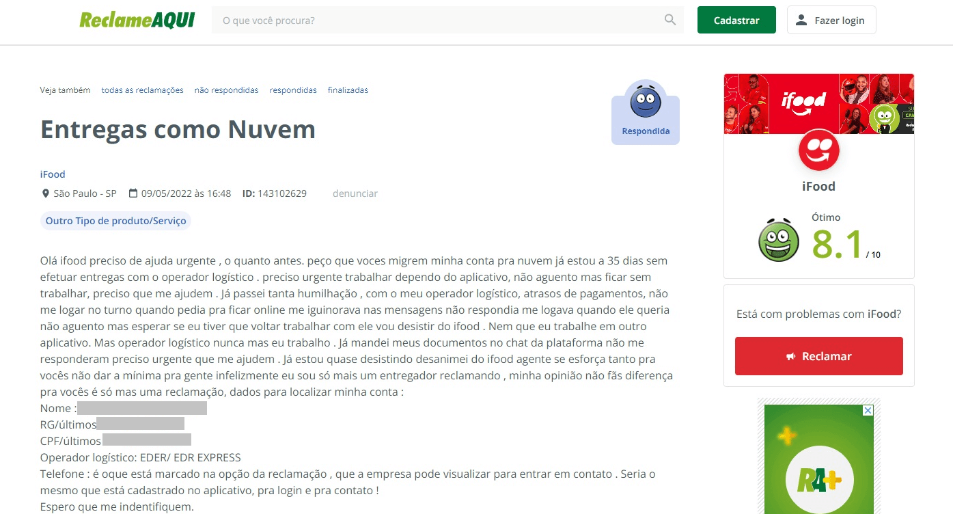Click the round iFood logo avatar

tap(818, 150)
